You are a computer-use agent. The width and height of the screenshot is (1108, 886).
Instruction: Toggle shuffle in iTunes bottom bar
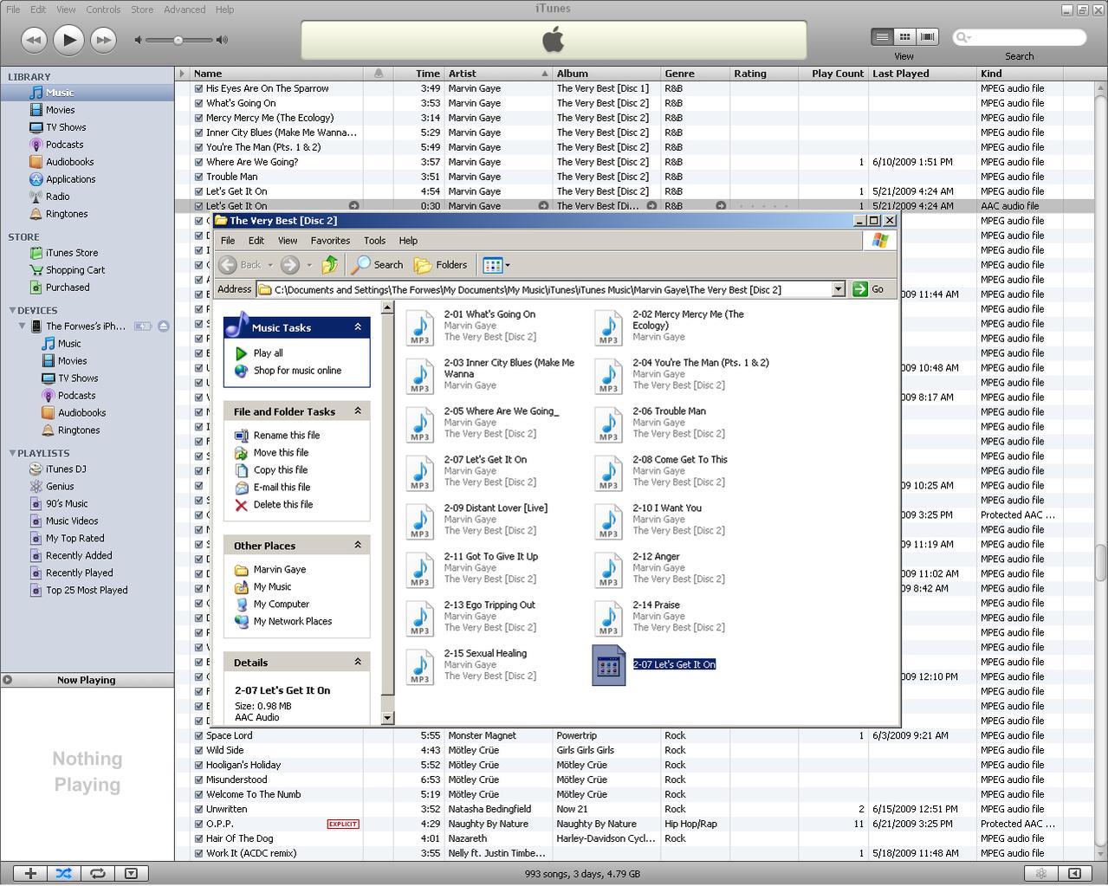pyautogui.click(x=63, y=873)
